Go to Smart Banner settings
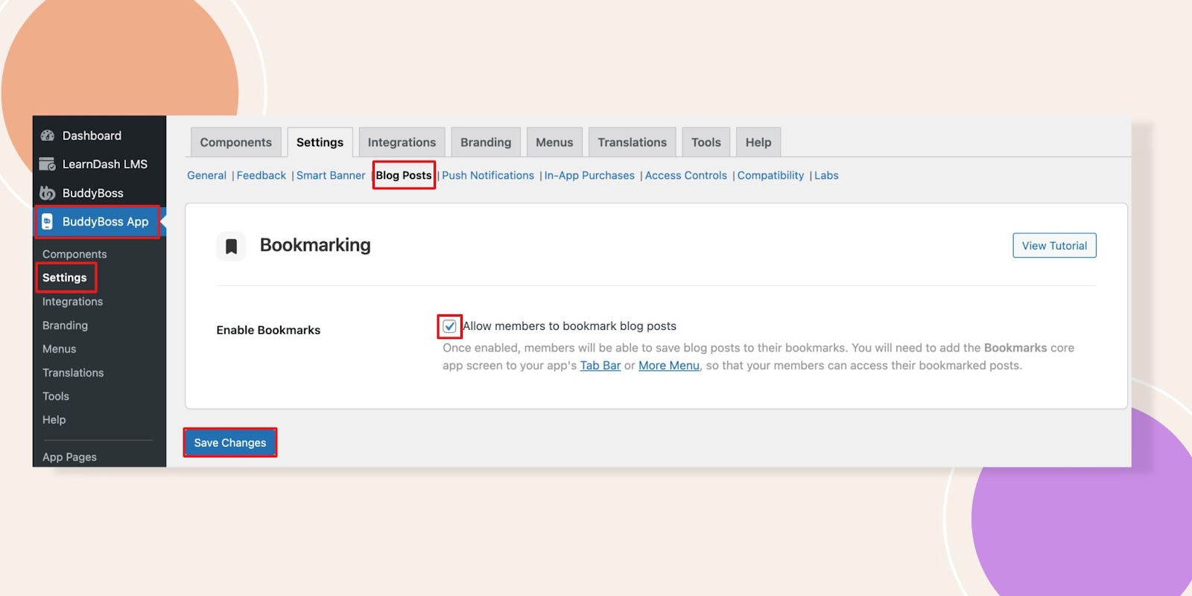Image resolution: width=1192 pixels, height=596 pixels. pyautogui.click(x=331, y=176)
